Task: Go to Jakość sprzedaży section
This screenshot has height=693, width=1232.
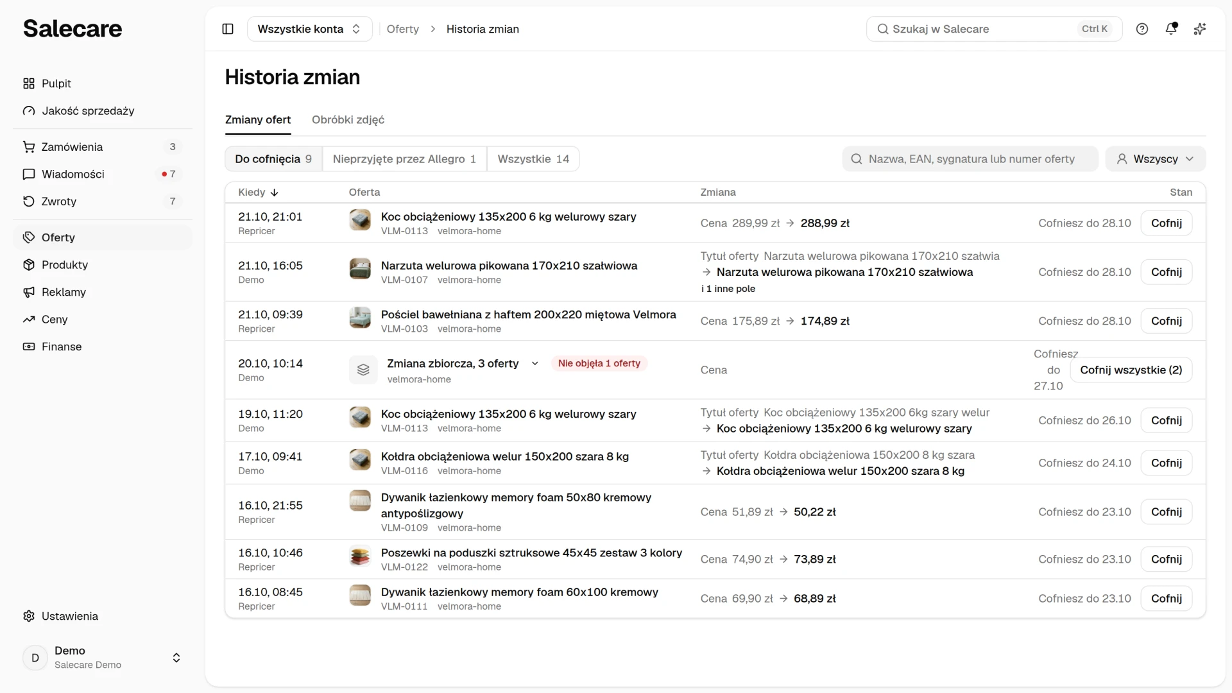Action: (103, 111)
